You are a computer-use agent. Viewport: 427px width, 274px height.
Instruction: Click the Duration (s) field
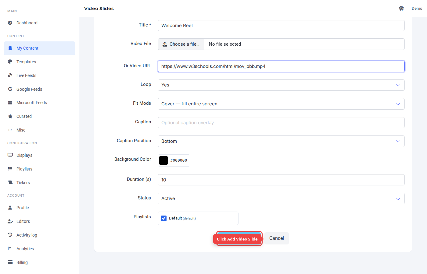(281, 180)
